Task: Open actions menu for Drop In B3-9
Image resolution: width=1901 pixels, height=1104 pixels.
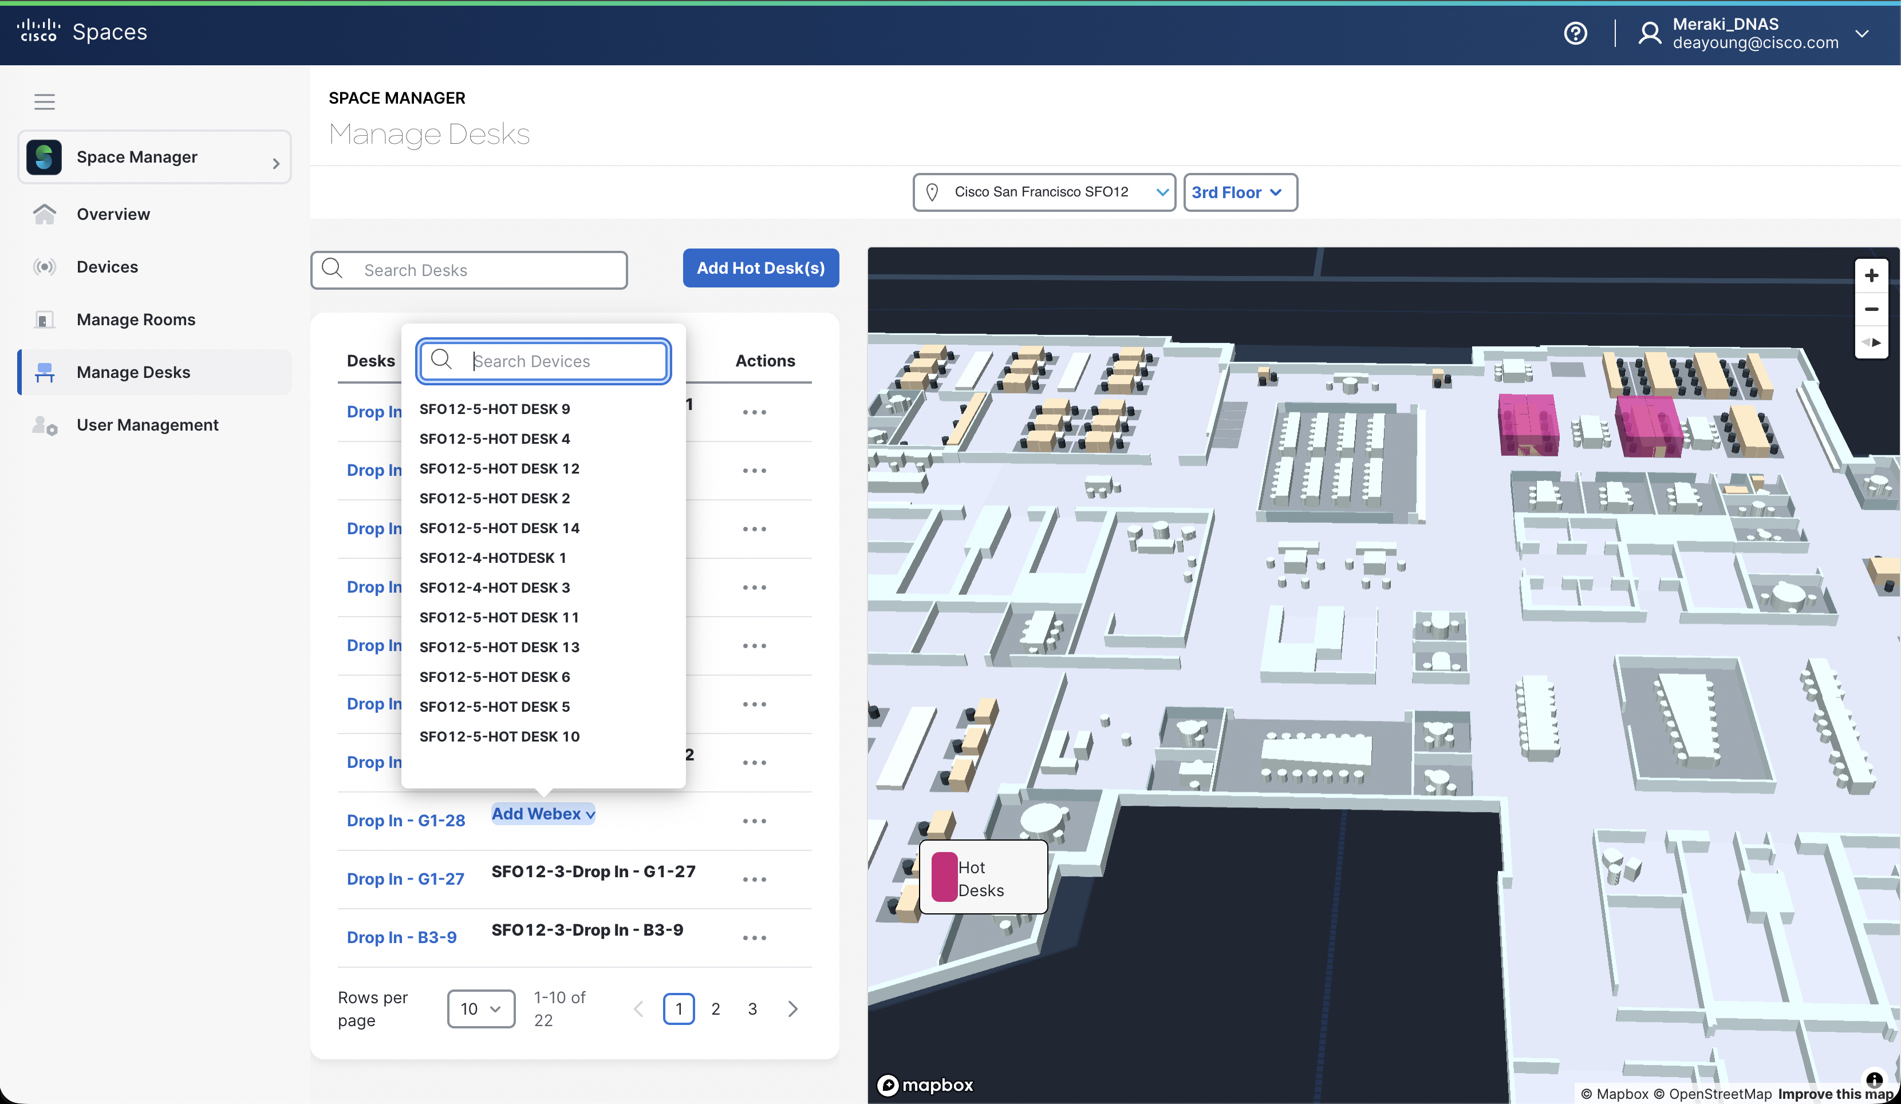Action: click(754, 937)
